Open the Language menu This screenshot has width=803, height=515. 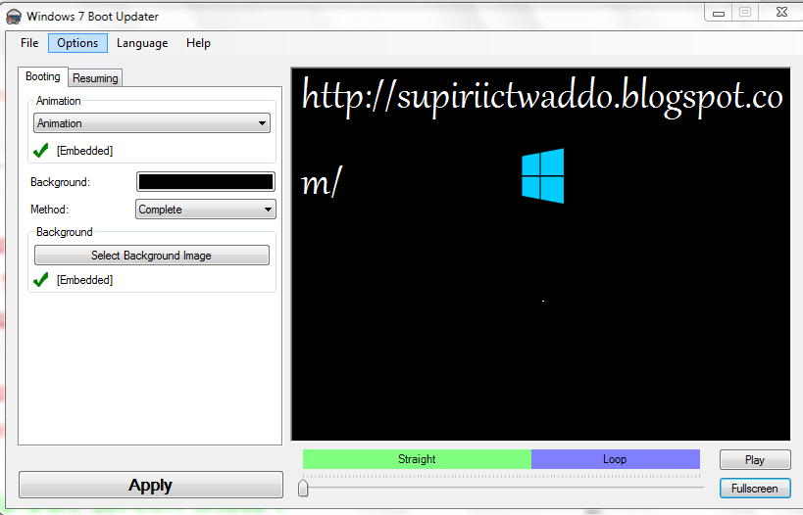tap(142, 43)
